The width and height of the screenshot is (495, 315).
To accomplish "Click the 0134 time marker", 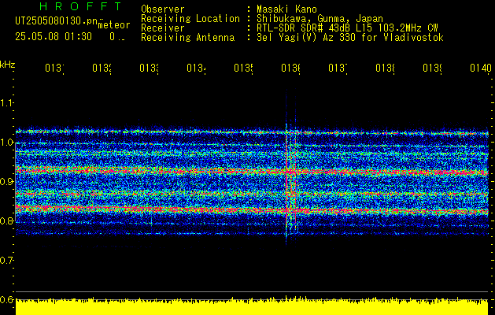I will (x=196, y=69).
